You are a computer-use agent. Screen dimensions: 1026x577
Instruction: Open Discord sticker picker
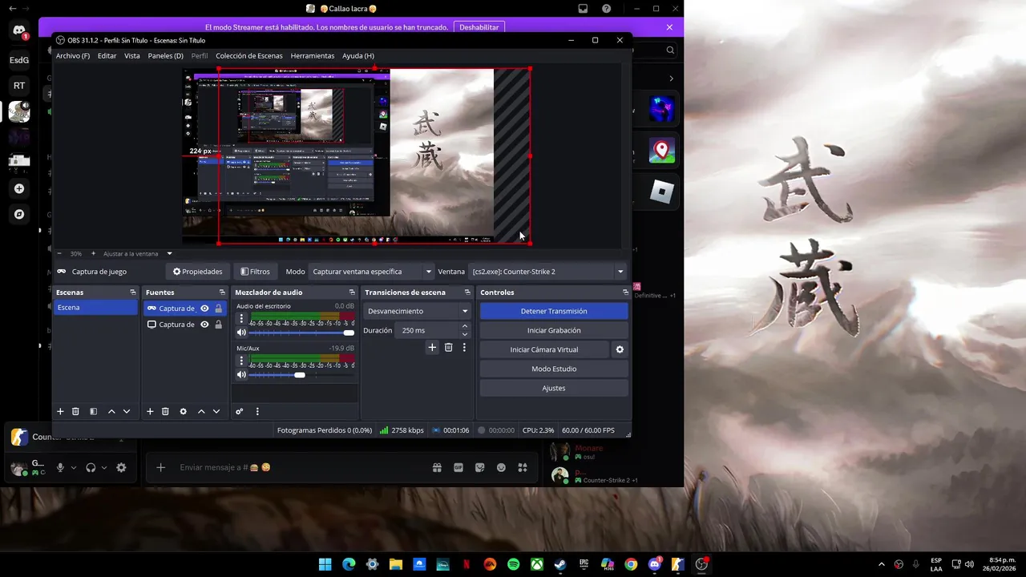pyautogui.click(x=480, y=467)
